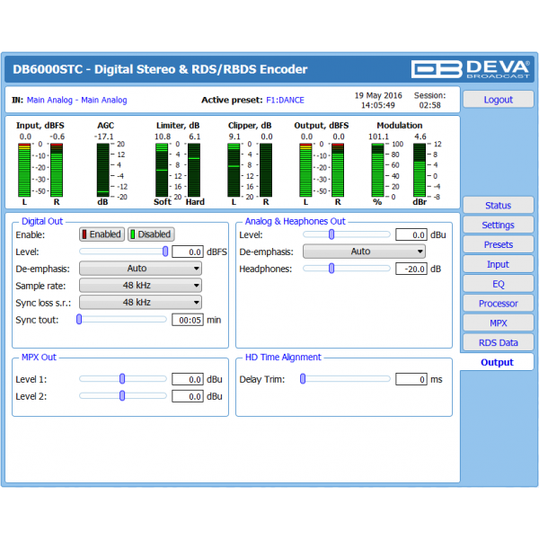The image size is (539, 539).
Task: Click the Modulation percent meter bar
Action: pyautogui.click(x=377, y=170)
